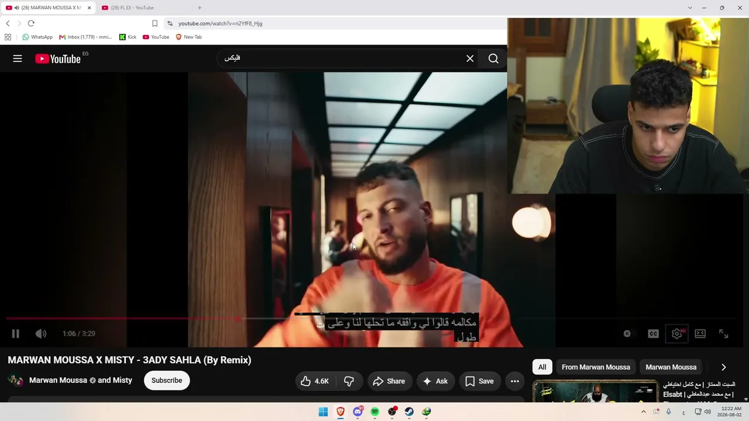Select the All filter chip

tap(542, 367)
